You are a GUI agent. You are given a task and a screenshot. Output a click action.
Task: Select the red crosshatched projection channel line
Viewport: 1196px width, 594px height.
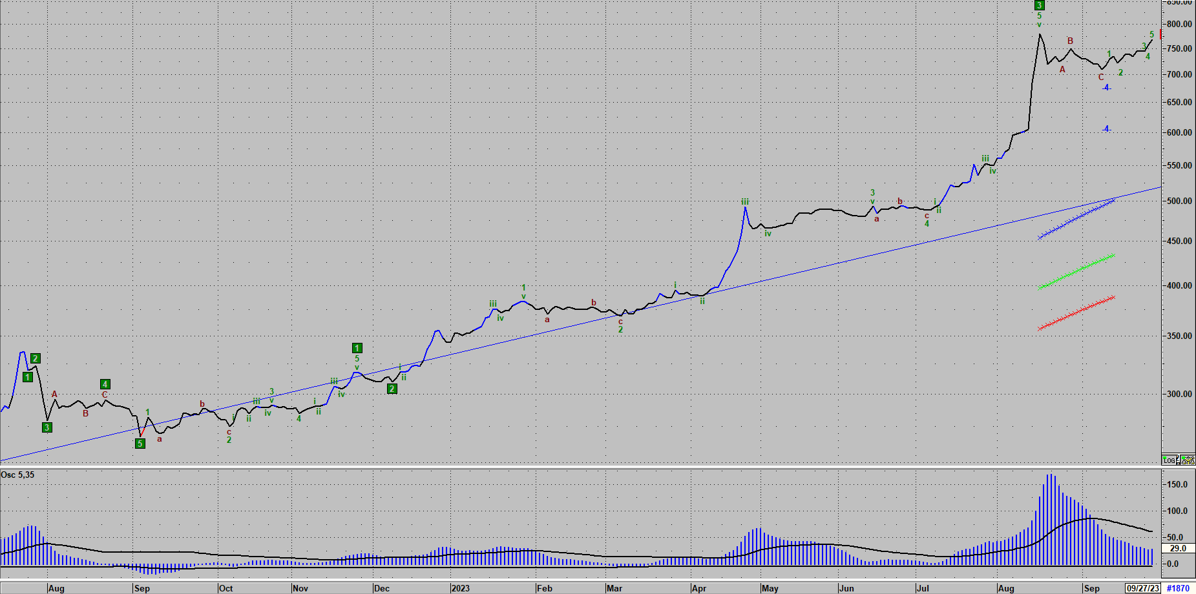[1076, 313]
